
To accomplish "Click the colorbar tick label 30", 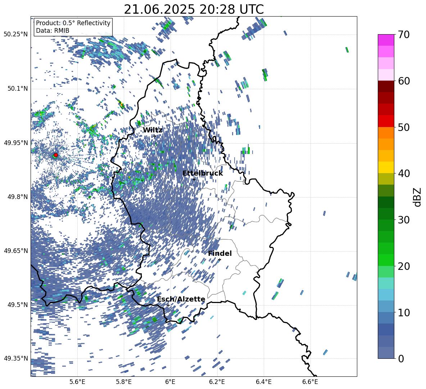I will click(x=403, y=220).
